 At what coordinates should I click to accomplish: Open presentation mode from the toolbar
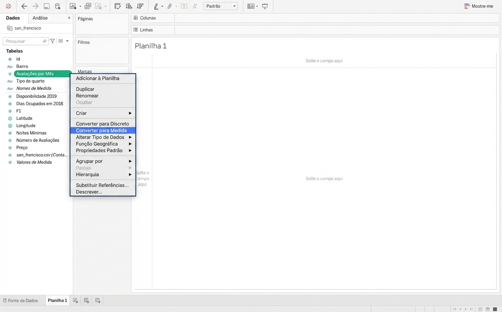pos(265,6)
